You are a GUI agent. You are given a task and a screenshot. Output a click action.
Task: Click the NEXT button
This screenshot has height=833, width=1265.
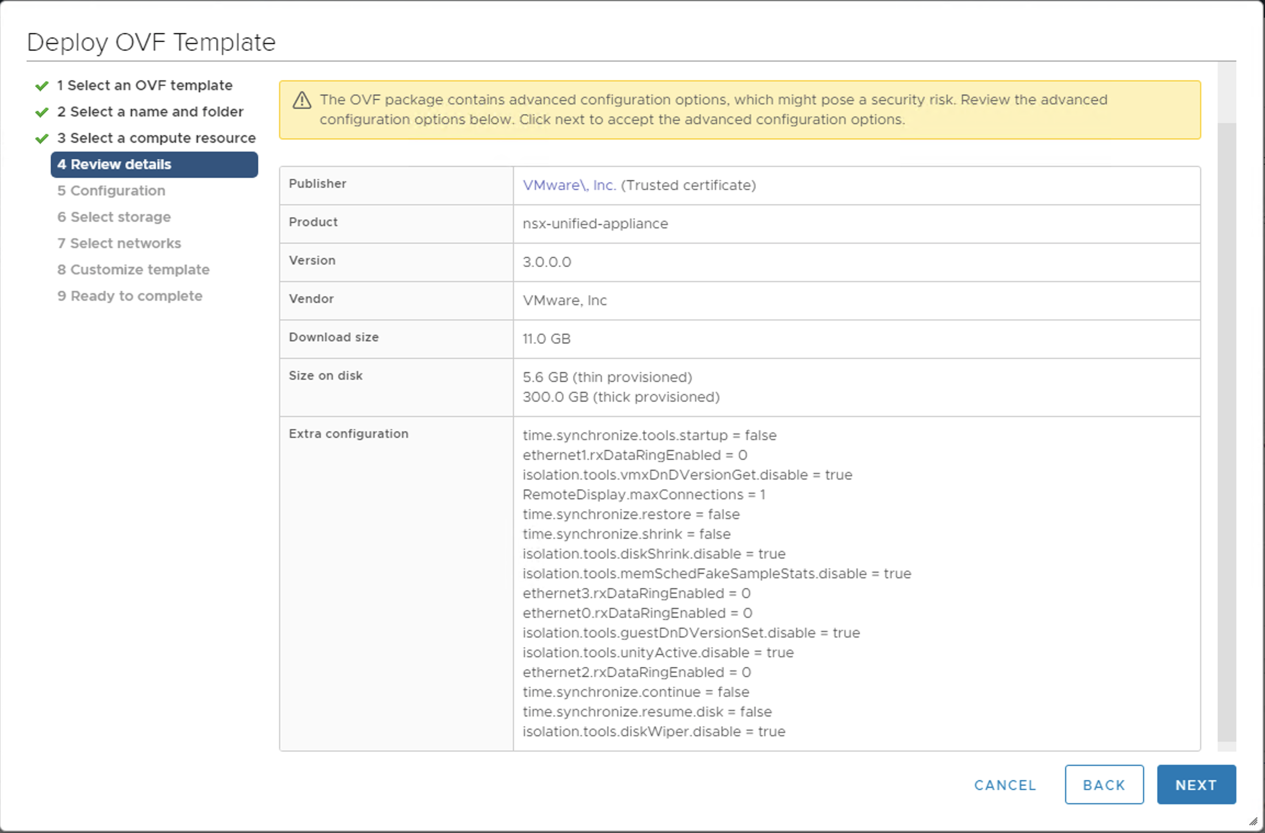point(1196,785)
